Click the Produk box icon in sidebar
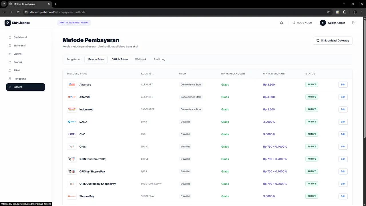This screenshot has width=366, height=206. [x=10, y=62]
